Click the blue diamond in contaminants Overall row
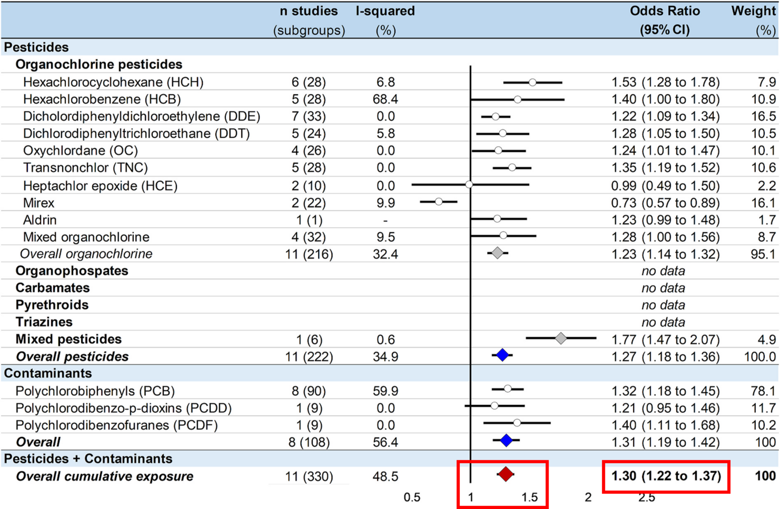Viewport: 780px width, 509px height. [x=506, y=440]
